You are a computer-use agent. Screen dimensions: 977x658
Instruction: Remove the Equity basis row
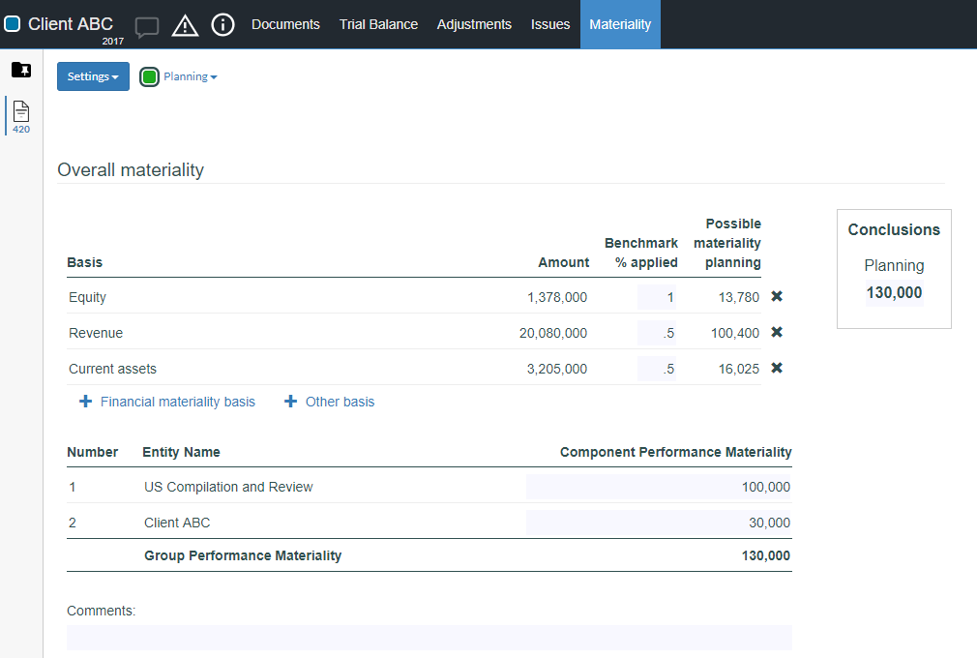(x=777, y=297)
